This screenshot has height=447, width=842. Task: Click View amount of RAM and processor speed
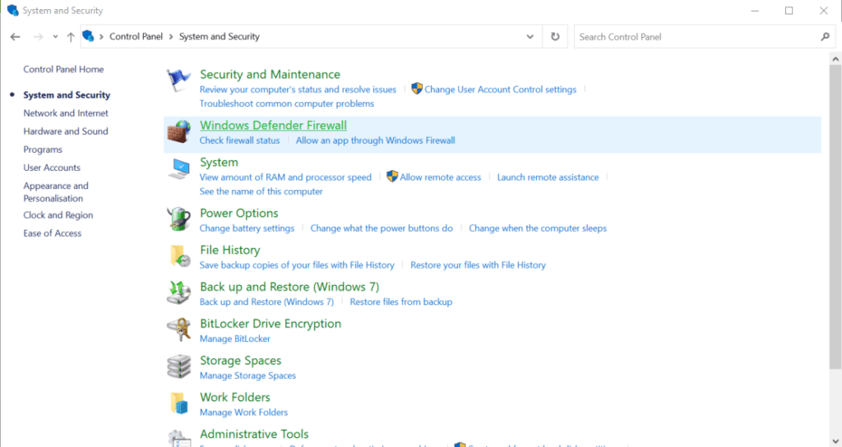coord(285,177)
